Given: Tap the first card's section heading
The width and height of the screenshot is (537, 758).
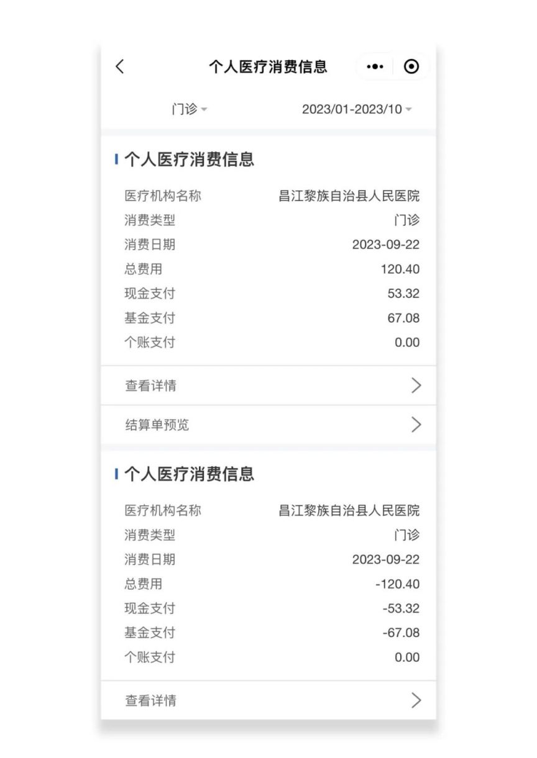Looking at the screenshot, I should coord(190,160).
